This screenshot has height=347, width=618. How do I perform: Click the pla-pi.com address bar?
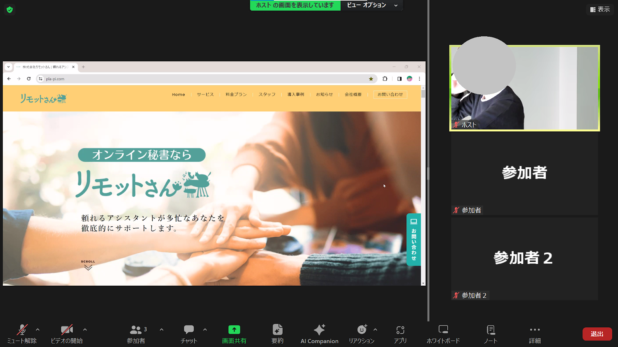click(207, 79)
